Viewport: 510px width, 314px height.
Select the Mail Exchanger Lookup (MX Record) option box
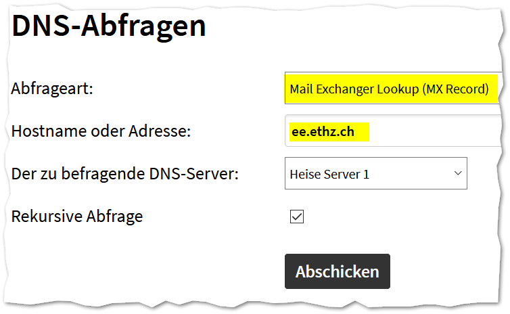392,88
